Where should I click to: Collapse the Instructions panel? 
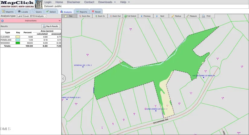pos(59,21)
